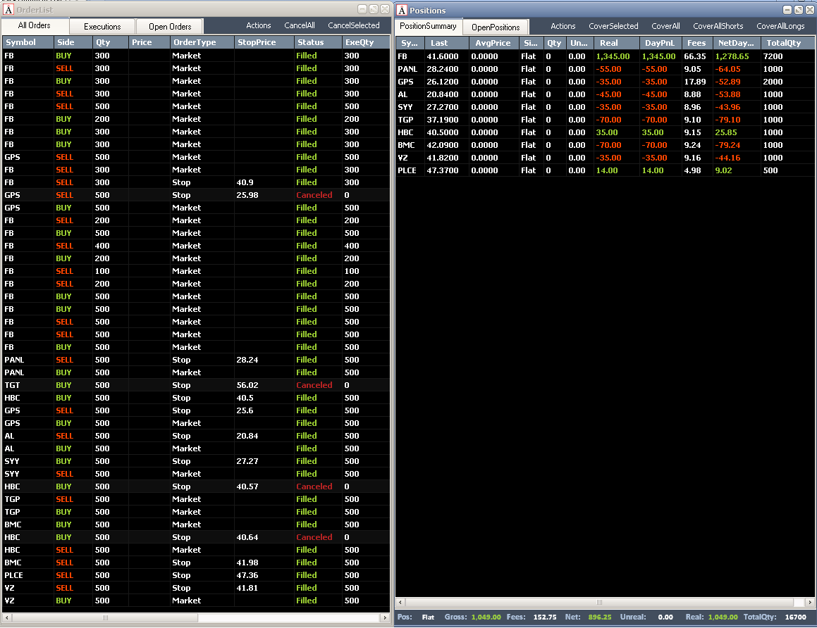The image size is (817, 628).
Task: Click CancelSelected in OrderList
Action: (354, 25)
